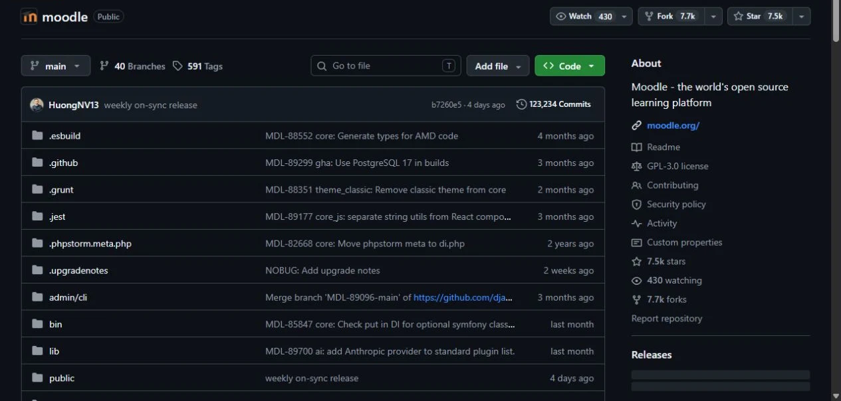Click the bin folder icon
This screenshot has width=841, height=401.
(37, 324)
